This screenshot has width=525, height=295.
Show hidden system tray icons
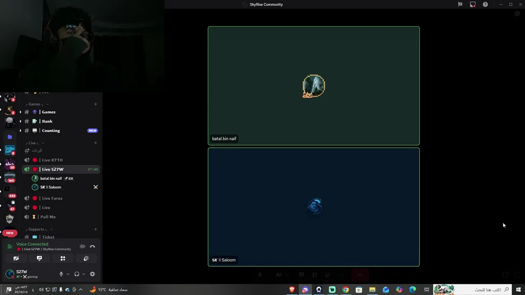[x=80, y=290]
